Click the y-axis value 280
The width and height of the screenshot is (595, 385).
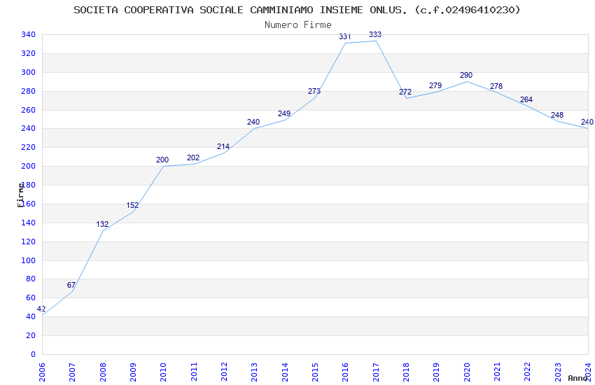pos(29,91)
